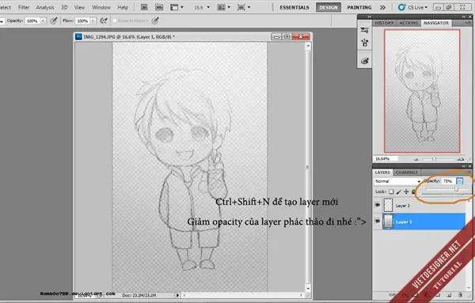Open the Analysis menu
Screen dimensions: 475x303
tap(45, 7)
